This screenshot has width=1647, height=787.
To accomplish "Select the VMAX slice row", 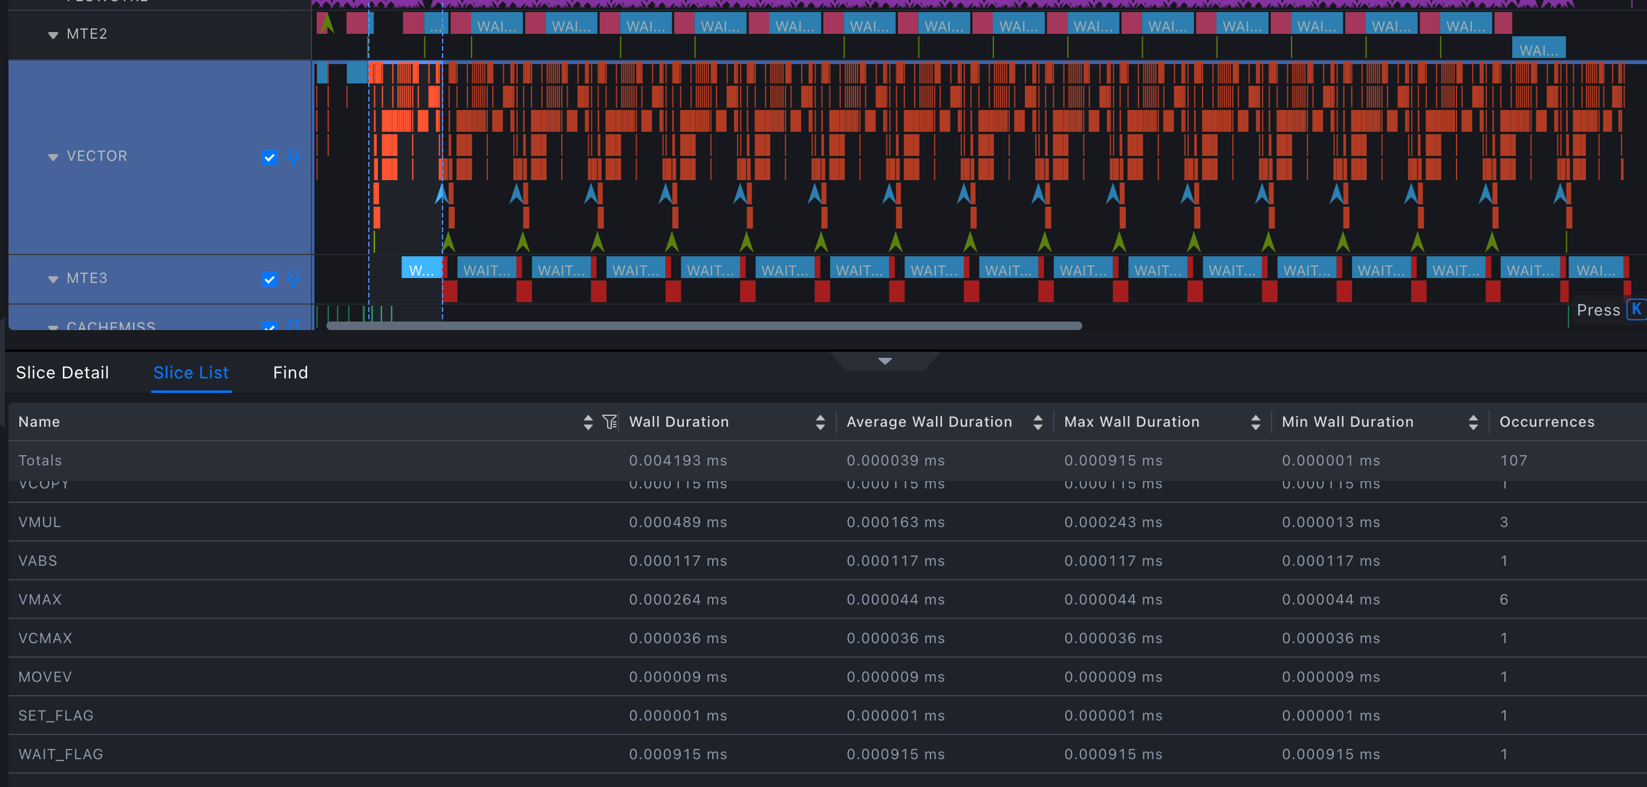I will click(x=827, y=600).
